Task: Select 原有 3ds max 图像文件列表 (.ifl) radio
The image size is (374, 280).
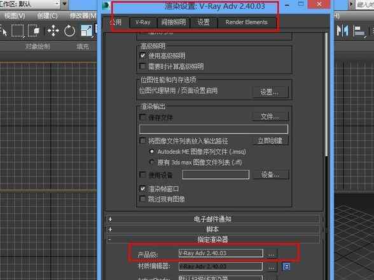Action: 151,162
